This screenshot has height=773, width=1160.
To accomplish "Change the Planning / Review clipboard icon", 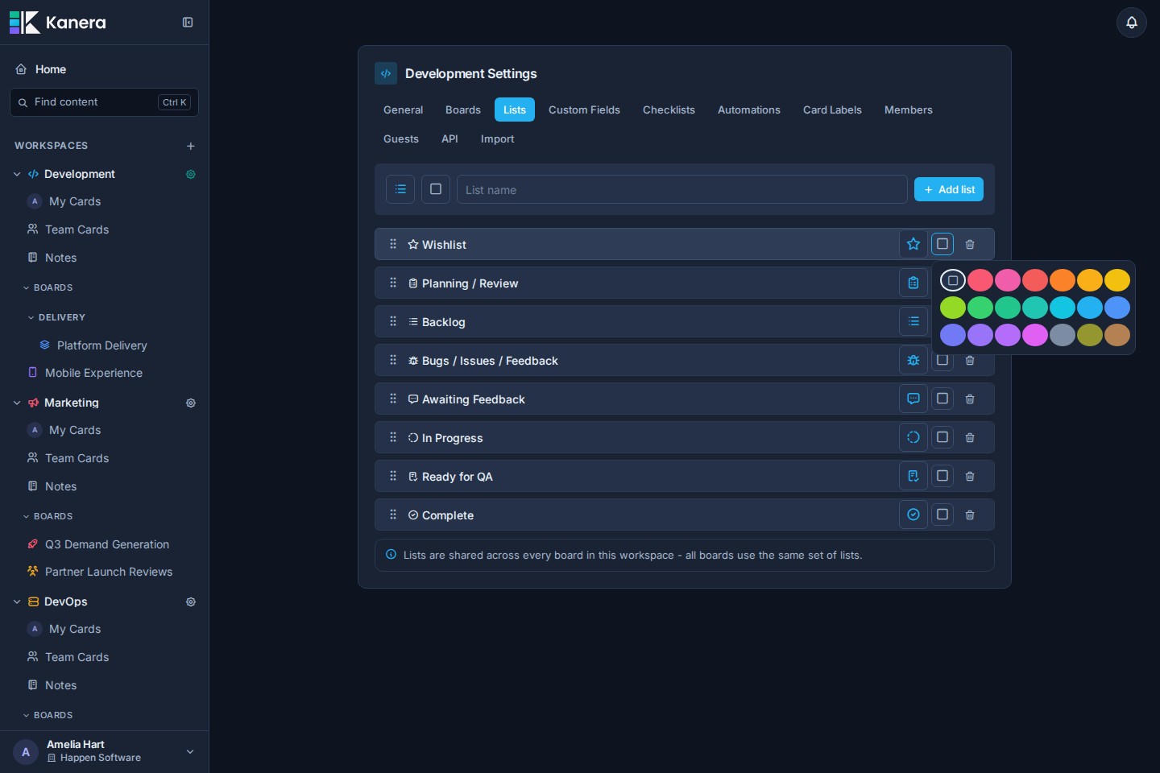I will 913,283.
